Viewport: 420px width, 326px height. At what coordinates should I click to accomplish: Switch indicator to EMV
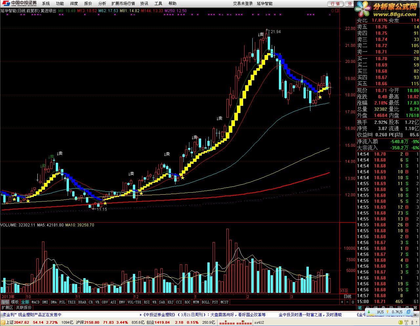[x=122, y=302]
